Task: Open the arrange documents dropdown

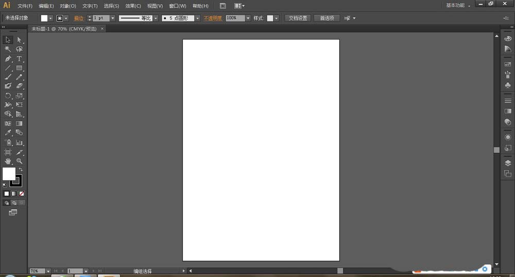Action: (239, 6)
